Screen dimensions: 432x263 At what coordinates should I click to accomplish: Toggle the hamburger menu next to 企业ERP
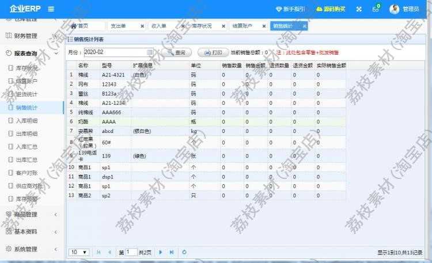point(51,9)
